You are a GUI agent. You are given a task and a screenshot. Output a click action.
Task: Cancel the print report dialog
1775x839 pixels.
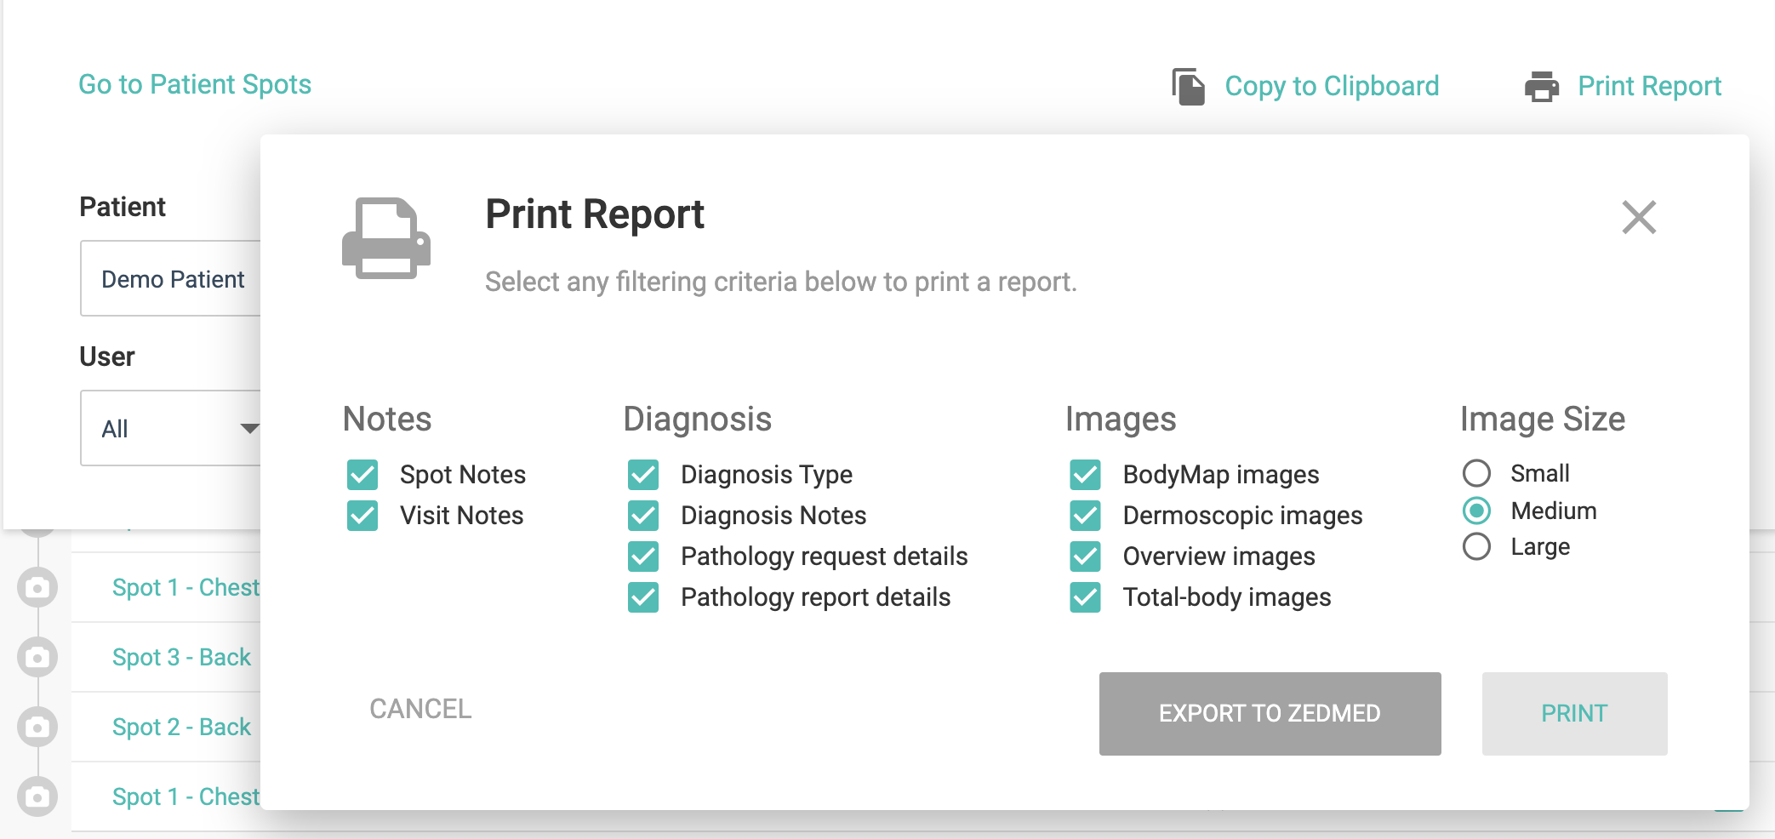tap(420, 709)
